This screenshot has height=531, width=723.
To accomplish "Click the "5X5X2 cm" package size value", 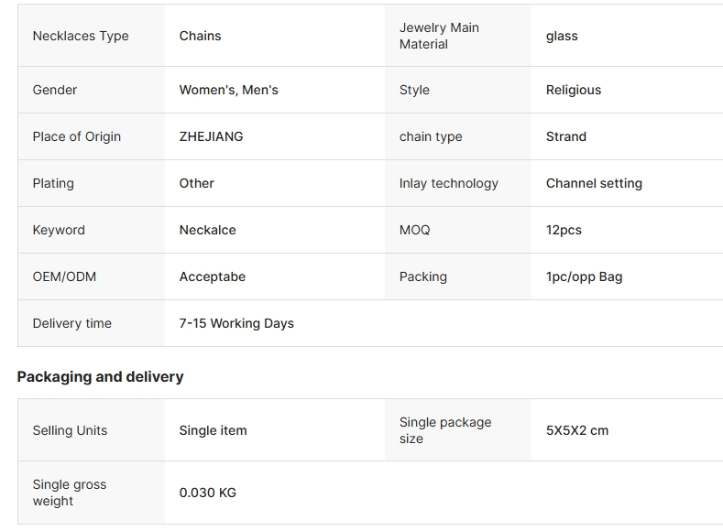I will tap(577, 430).
